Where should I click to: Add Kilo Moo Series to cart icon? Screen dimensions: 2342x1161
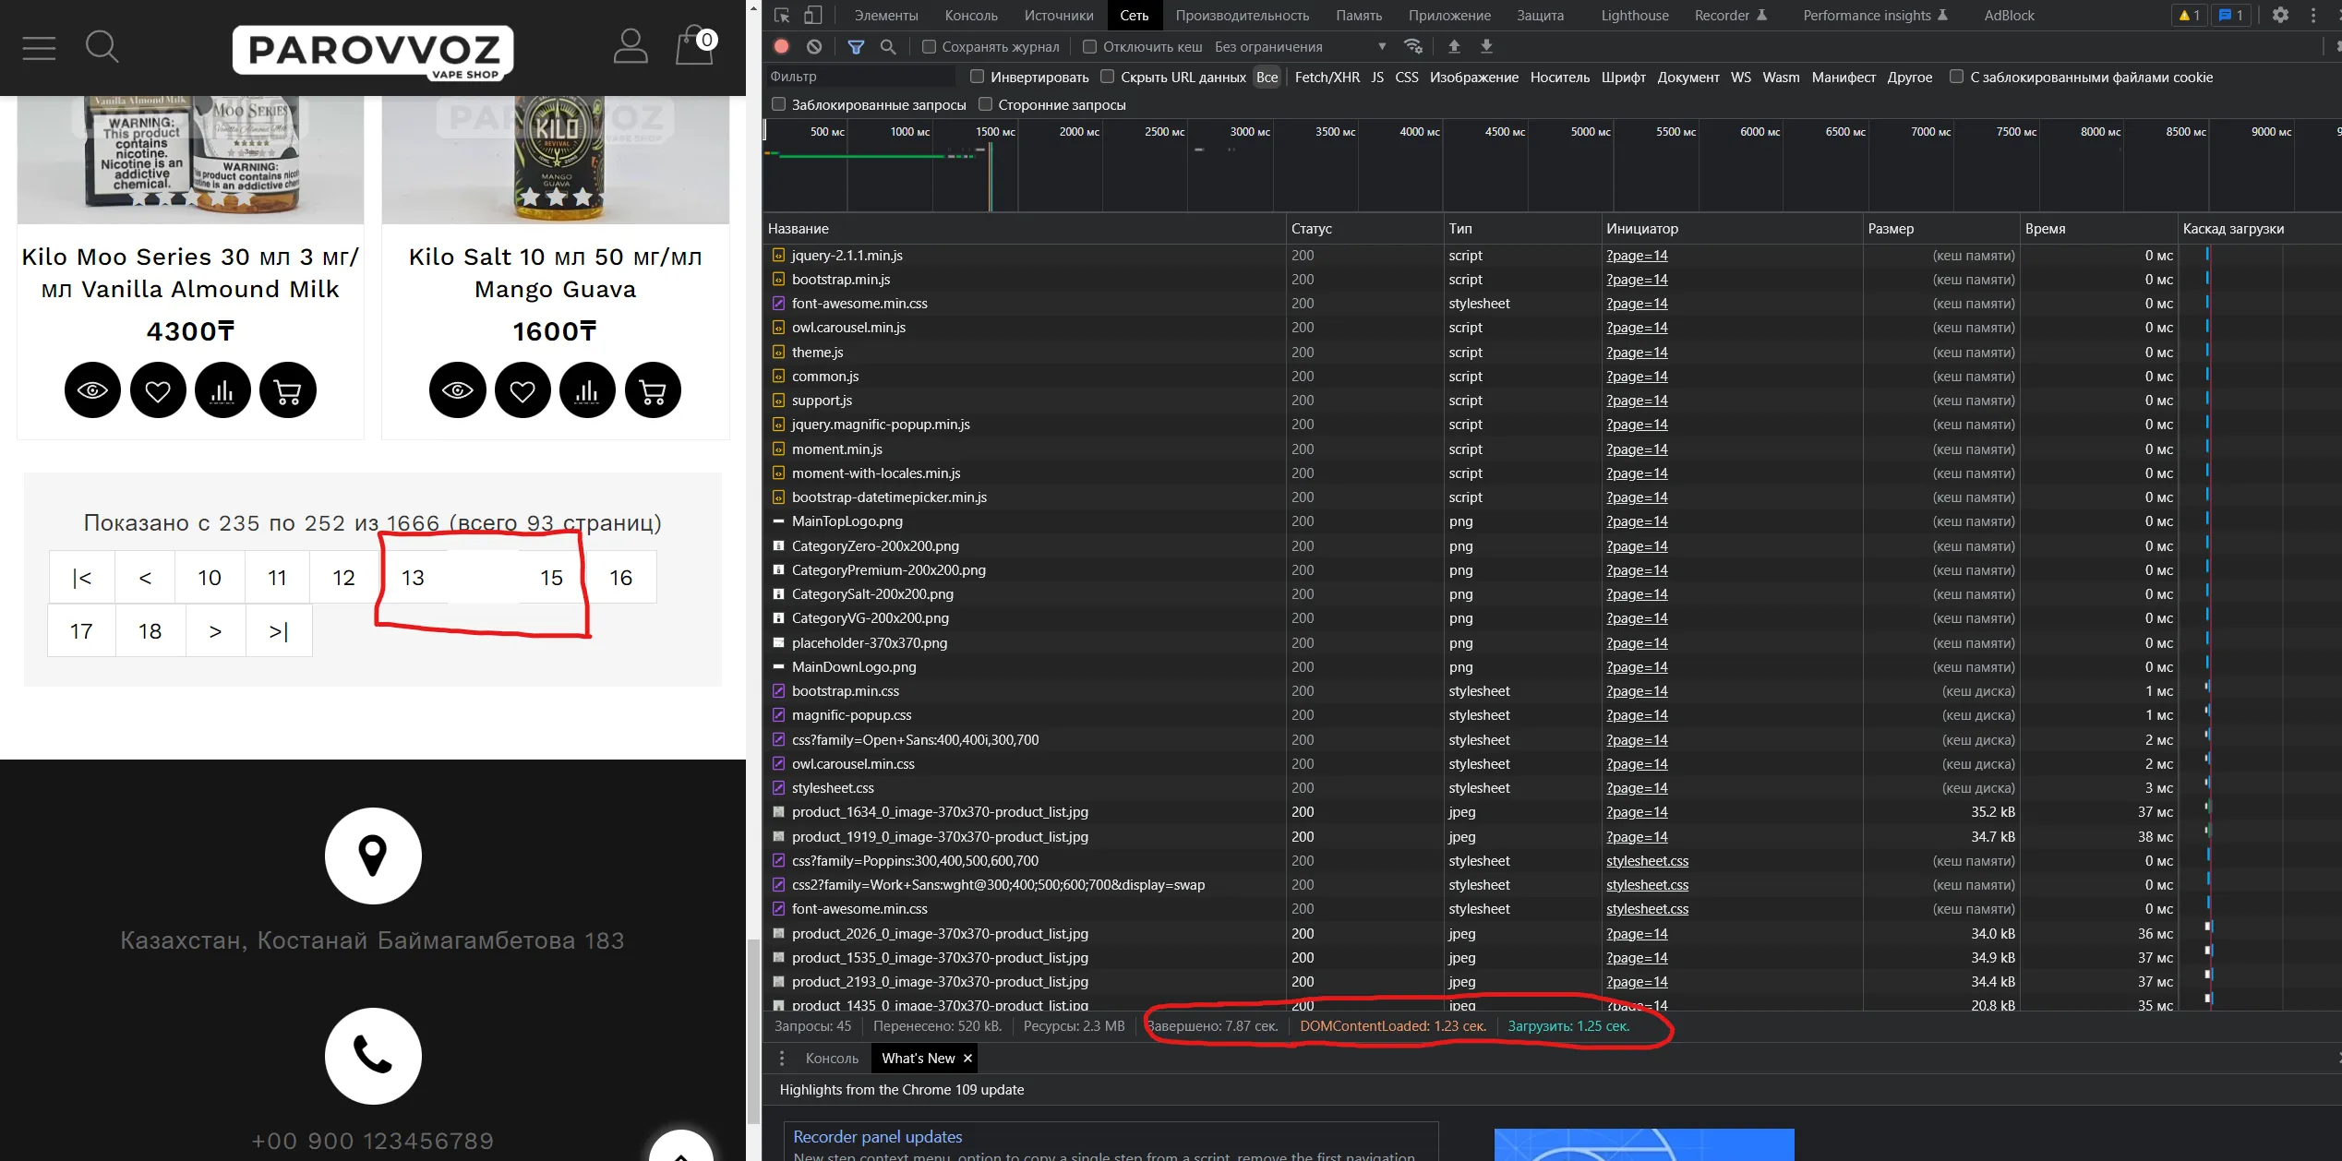click(288, 390)
